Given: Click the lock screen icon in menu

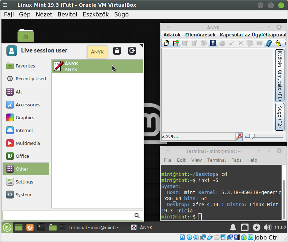Looking at the screenshot, I should pos(117,51).
